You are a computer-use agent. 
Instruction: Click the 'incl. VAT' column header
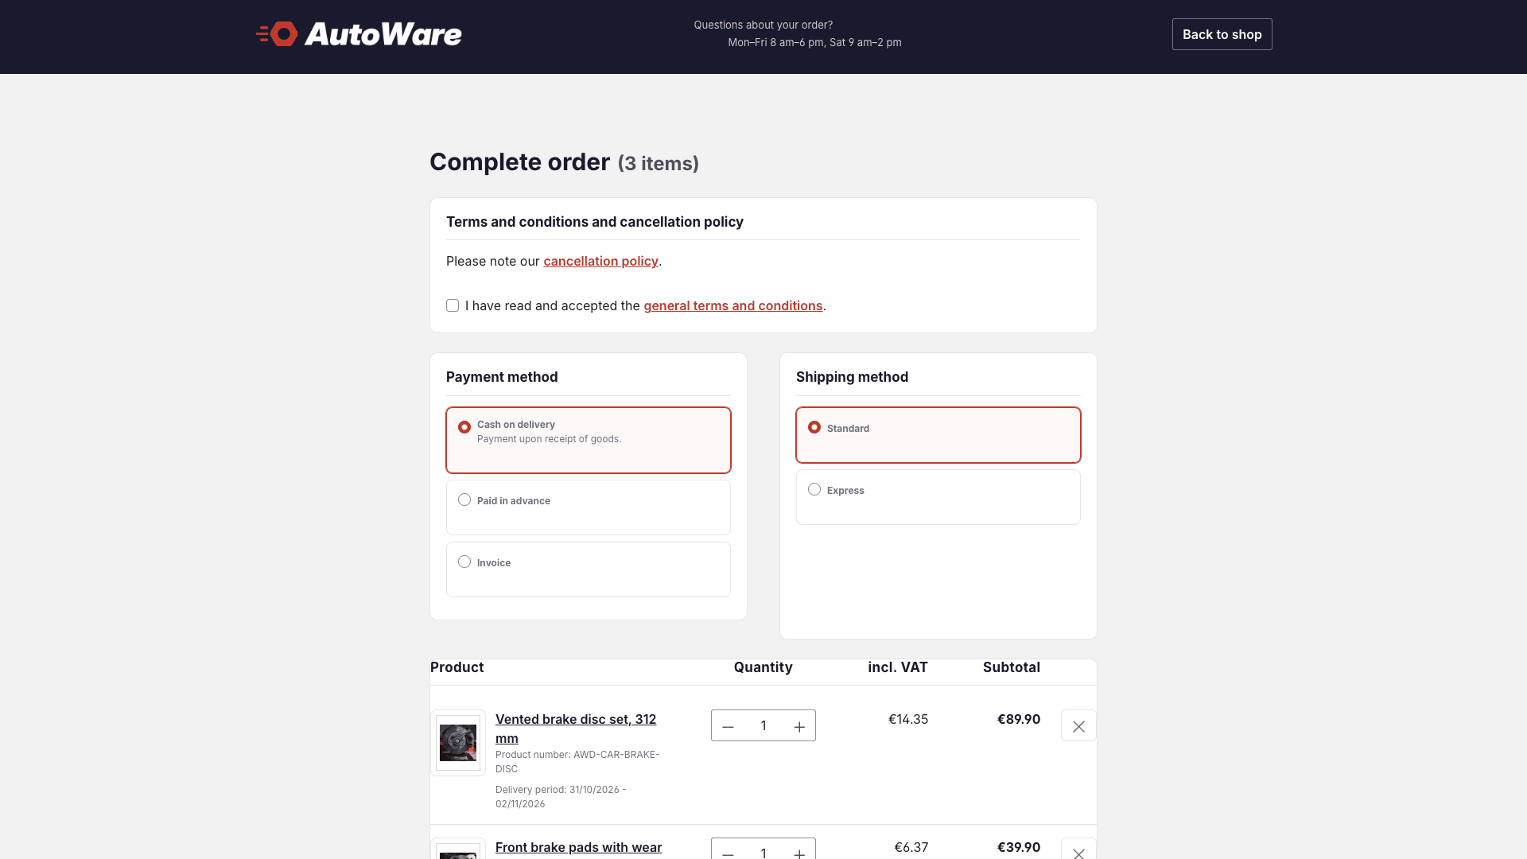click(x=897, y=667)
